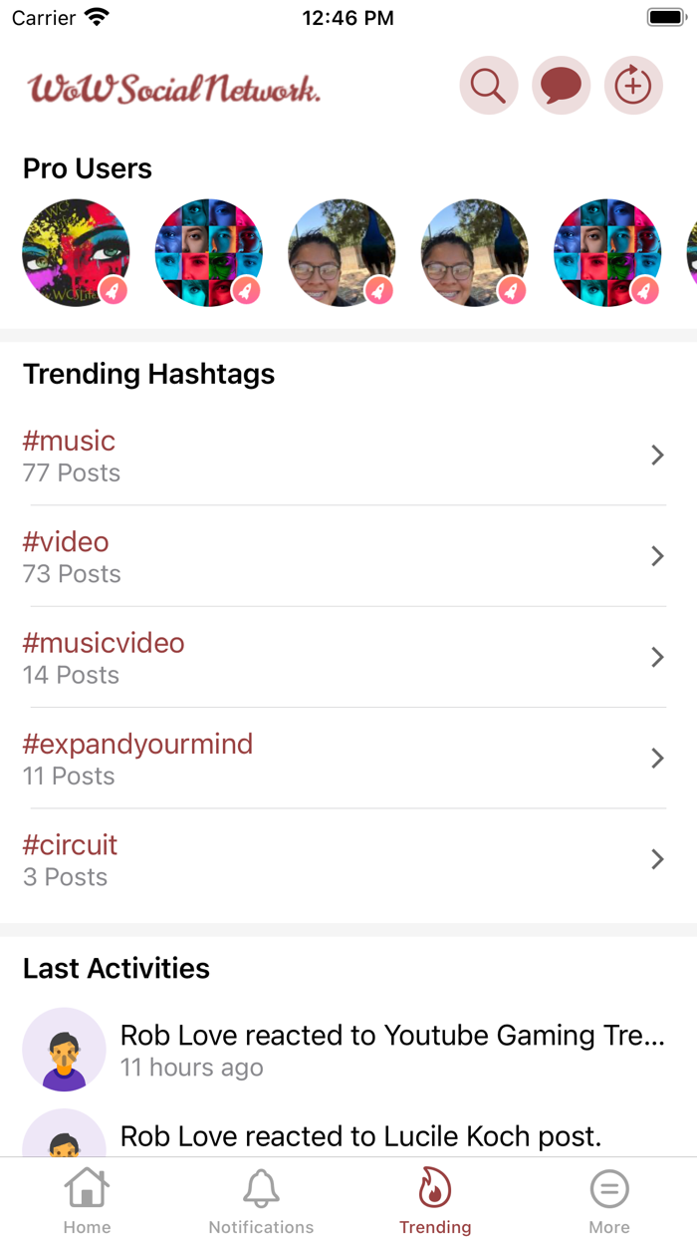Open the search magnifier icon
Image resolution: width=697 pixels, height=1240 pixels.
pyautogui.click(x=488, y=87)
